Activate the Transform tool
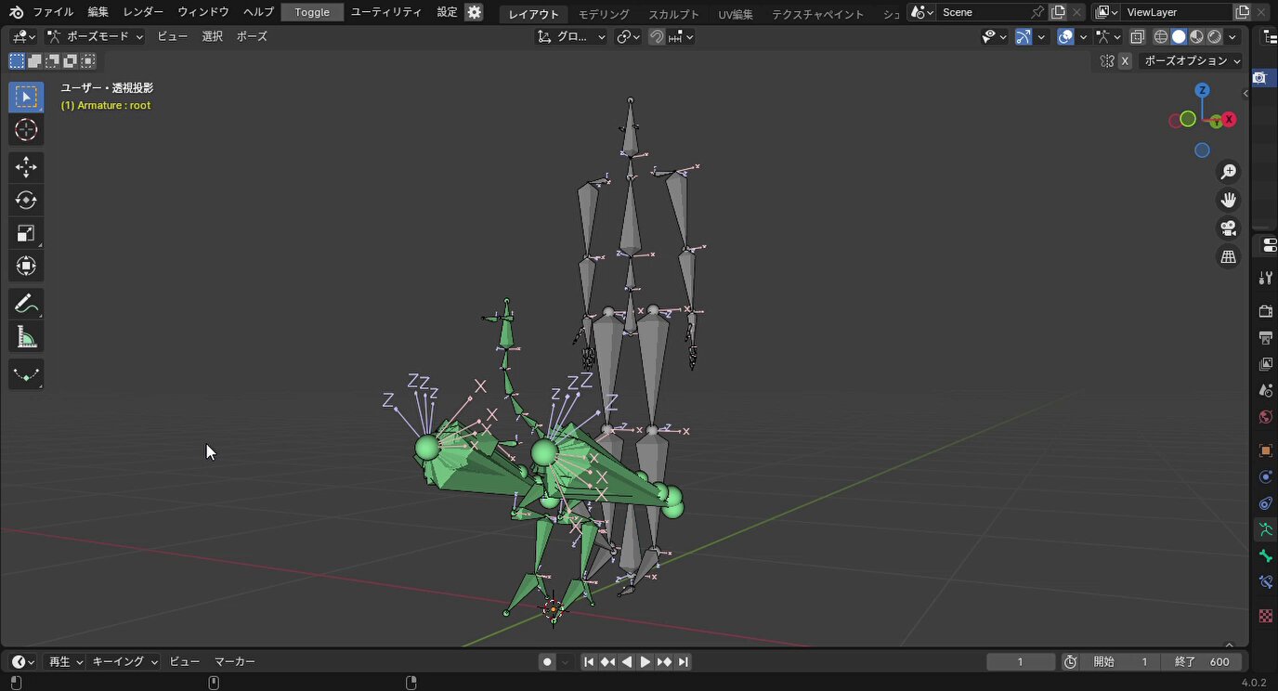 pyautogui.click(x=26, y=267)
